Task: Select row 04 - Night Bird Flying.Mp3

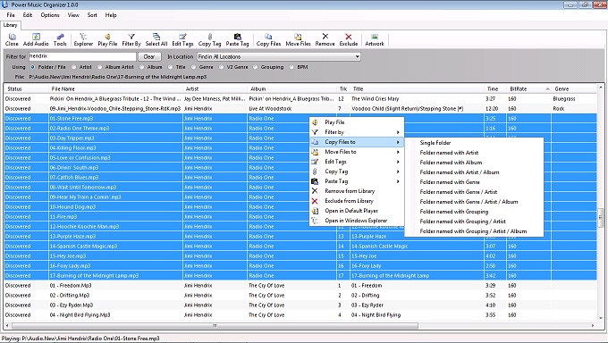Action: coord(300,315)
